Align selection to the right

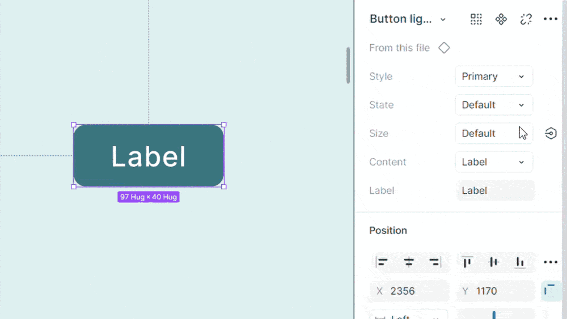pyautogui.click(x=435, y=262)
